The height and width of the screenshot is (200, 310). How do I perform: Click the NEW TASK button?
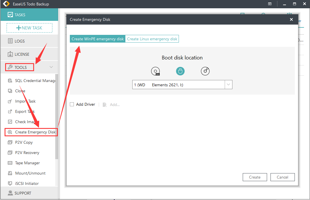coord(29,28)
